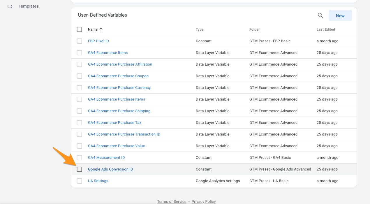The image size is (370, 204).
Task: Toggle the select-all variables checkbox
Action: pos(80,29)
